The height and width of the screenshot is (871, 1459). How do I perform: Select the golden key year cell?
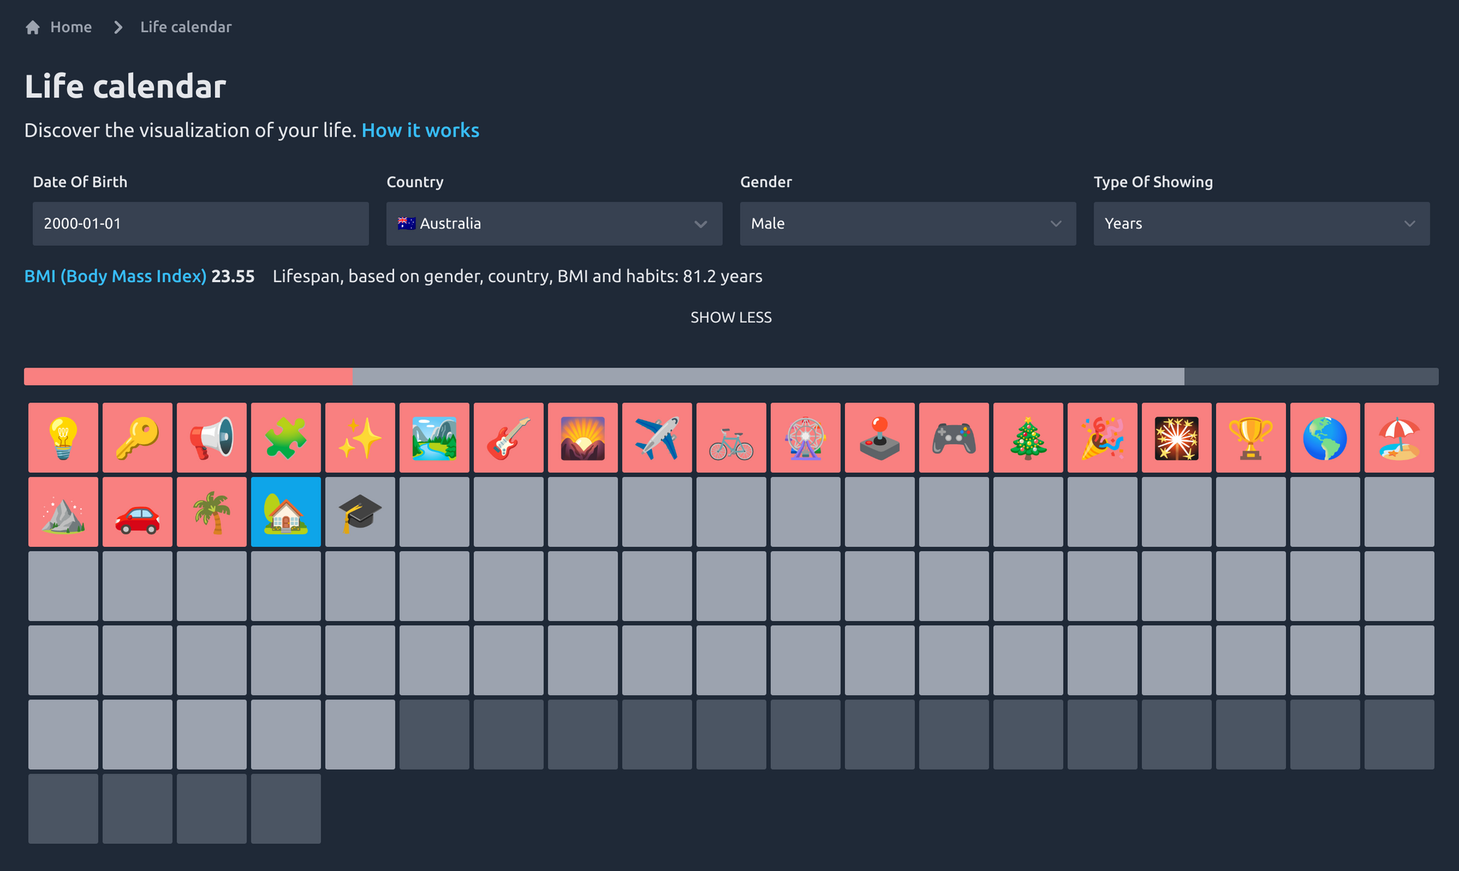coord(137,437)
